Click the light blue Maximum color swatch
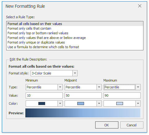149x135 pixels. [x=120, y=103]
